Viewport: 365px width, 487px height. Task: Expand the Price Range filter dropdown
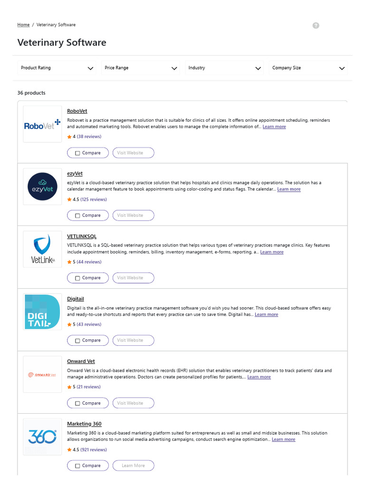point(141,68)
